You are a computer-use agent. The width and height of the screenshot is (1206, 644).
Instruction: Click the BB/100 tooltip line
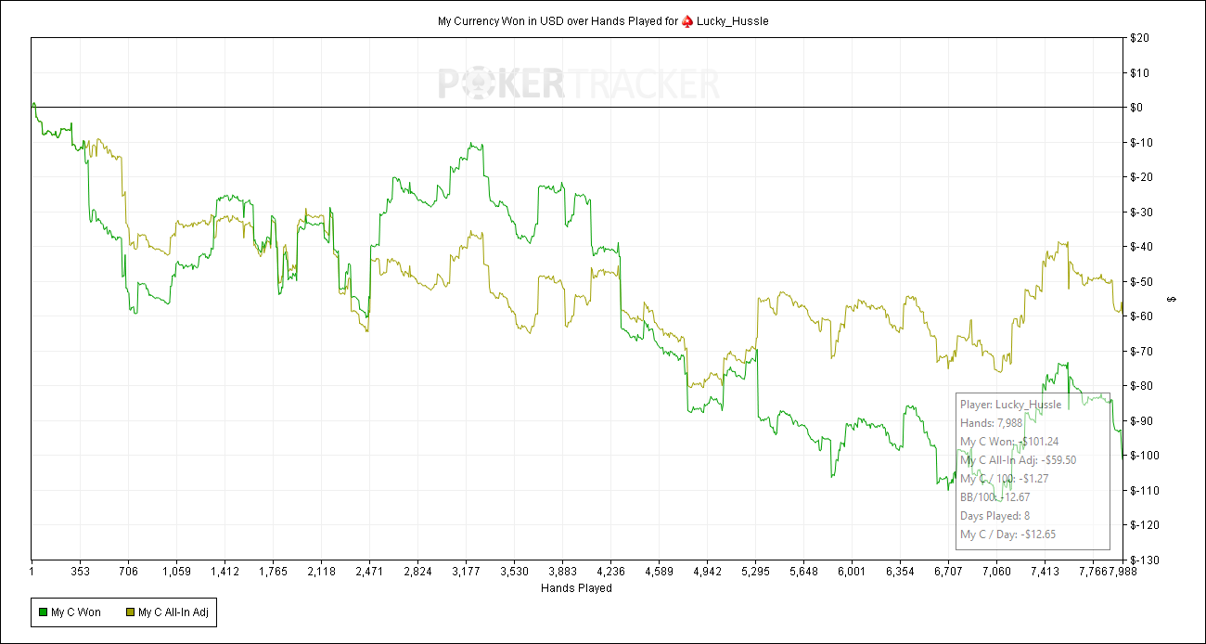click(x=994, y=497)
